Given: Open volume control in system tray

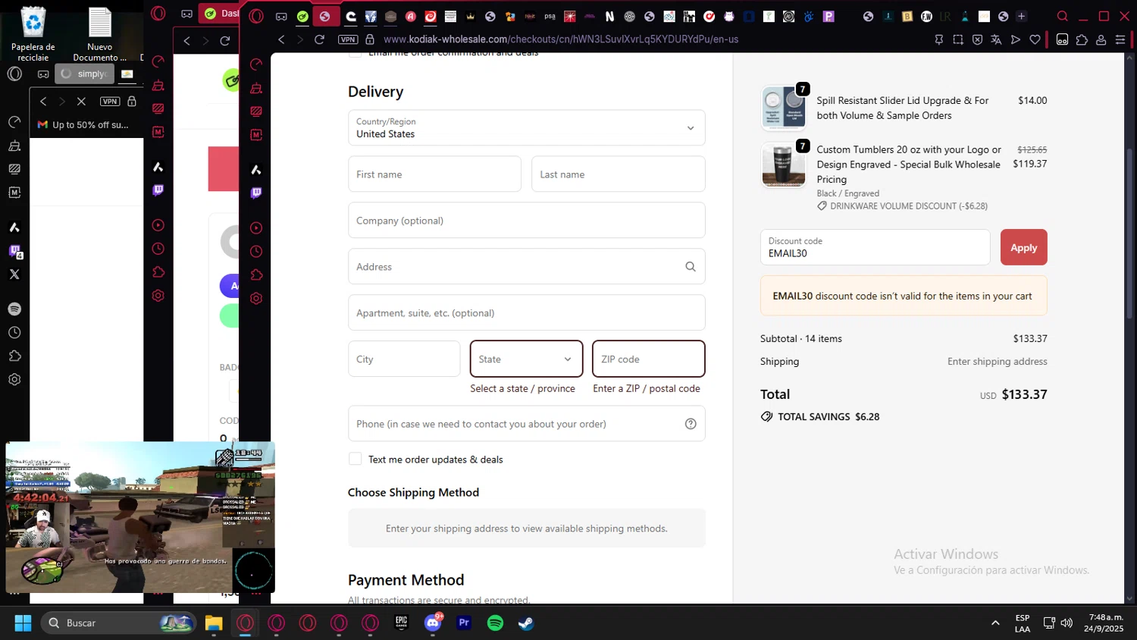Looking at the screenshot, I should (1067, 623).
